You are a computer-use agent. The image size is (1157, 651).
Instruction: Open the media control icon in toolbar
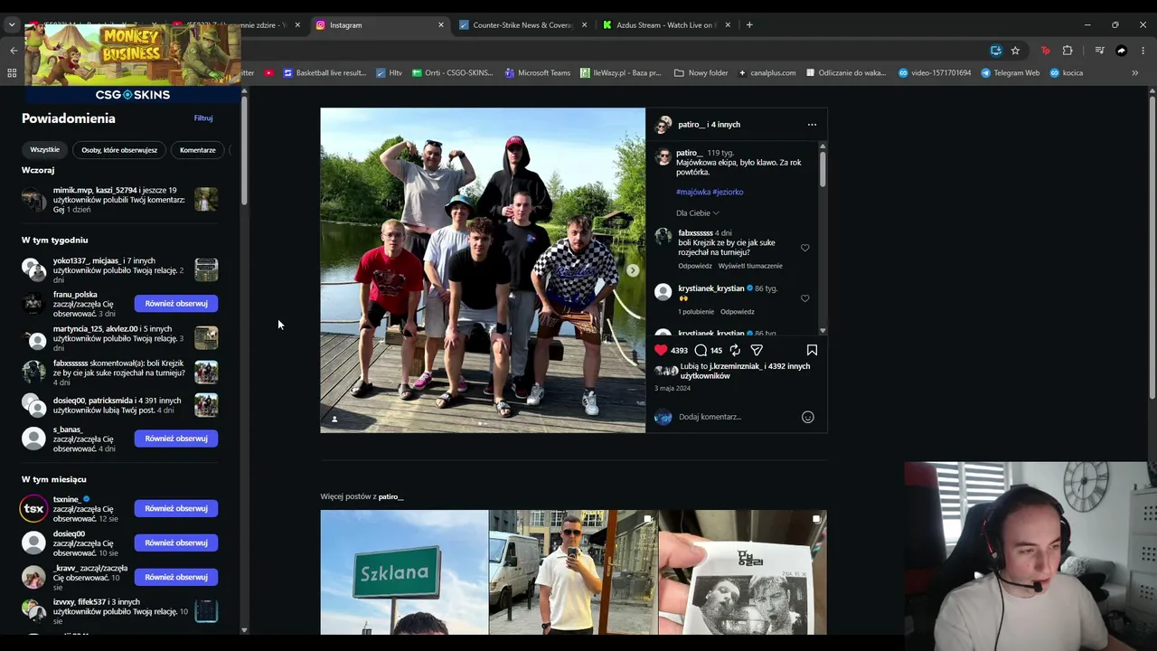point(1099,51)
